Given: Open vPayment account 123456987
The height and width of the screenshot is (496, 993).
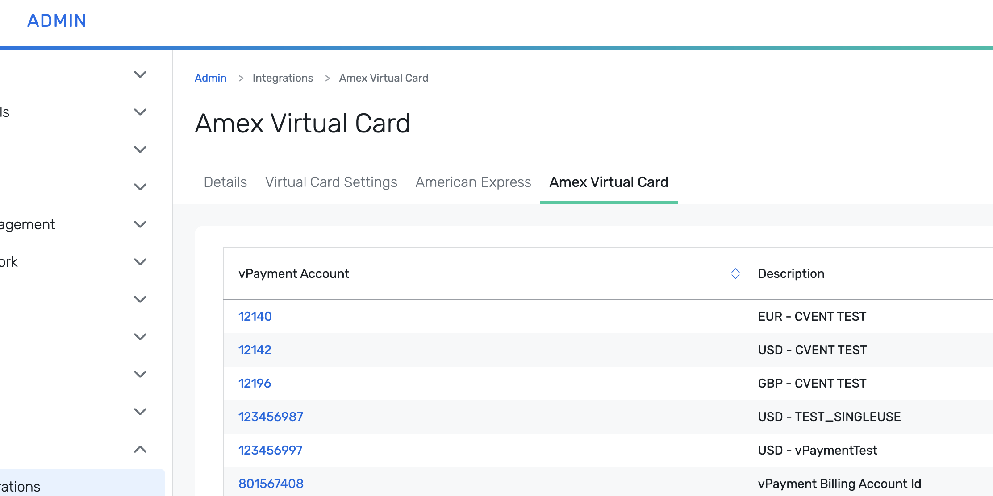Looking at the screenshot, I should (271, 417).
